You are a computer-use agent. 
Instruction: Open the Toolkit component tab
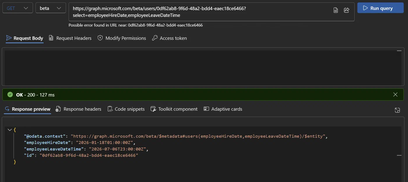(174, 109)
